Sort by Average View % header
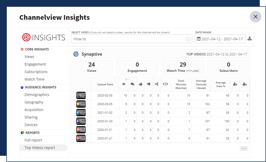Image resolution: width=266 pixels, height=162 pixels. tap(221, 85)
